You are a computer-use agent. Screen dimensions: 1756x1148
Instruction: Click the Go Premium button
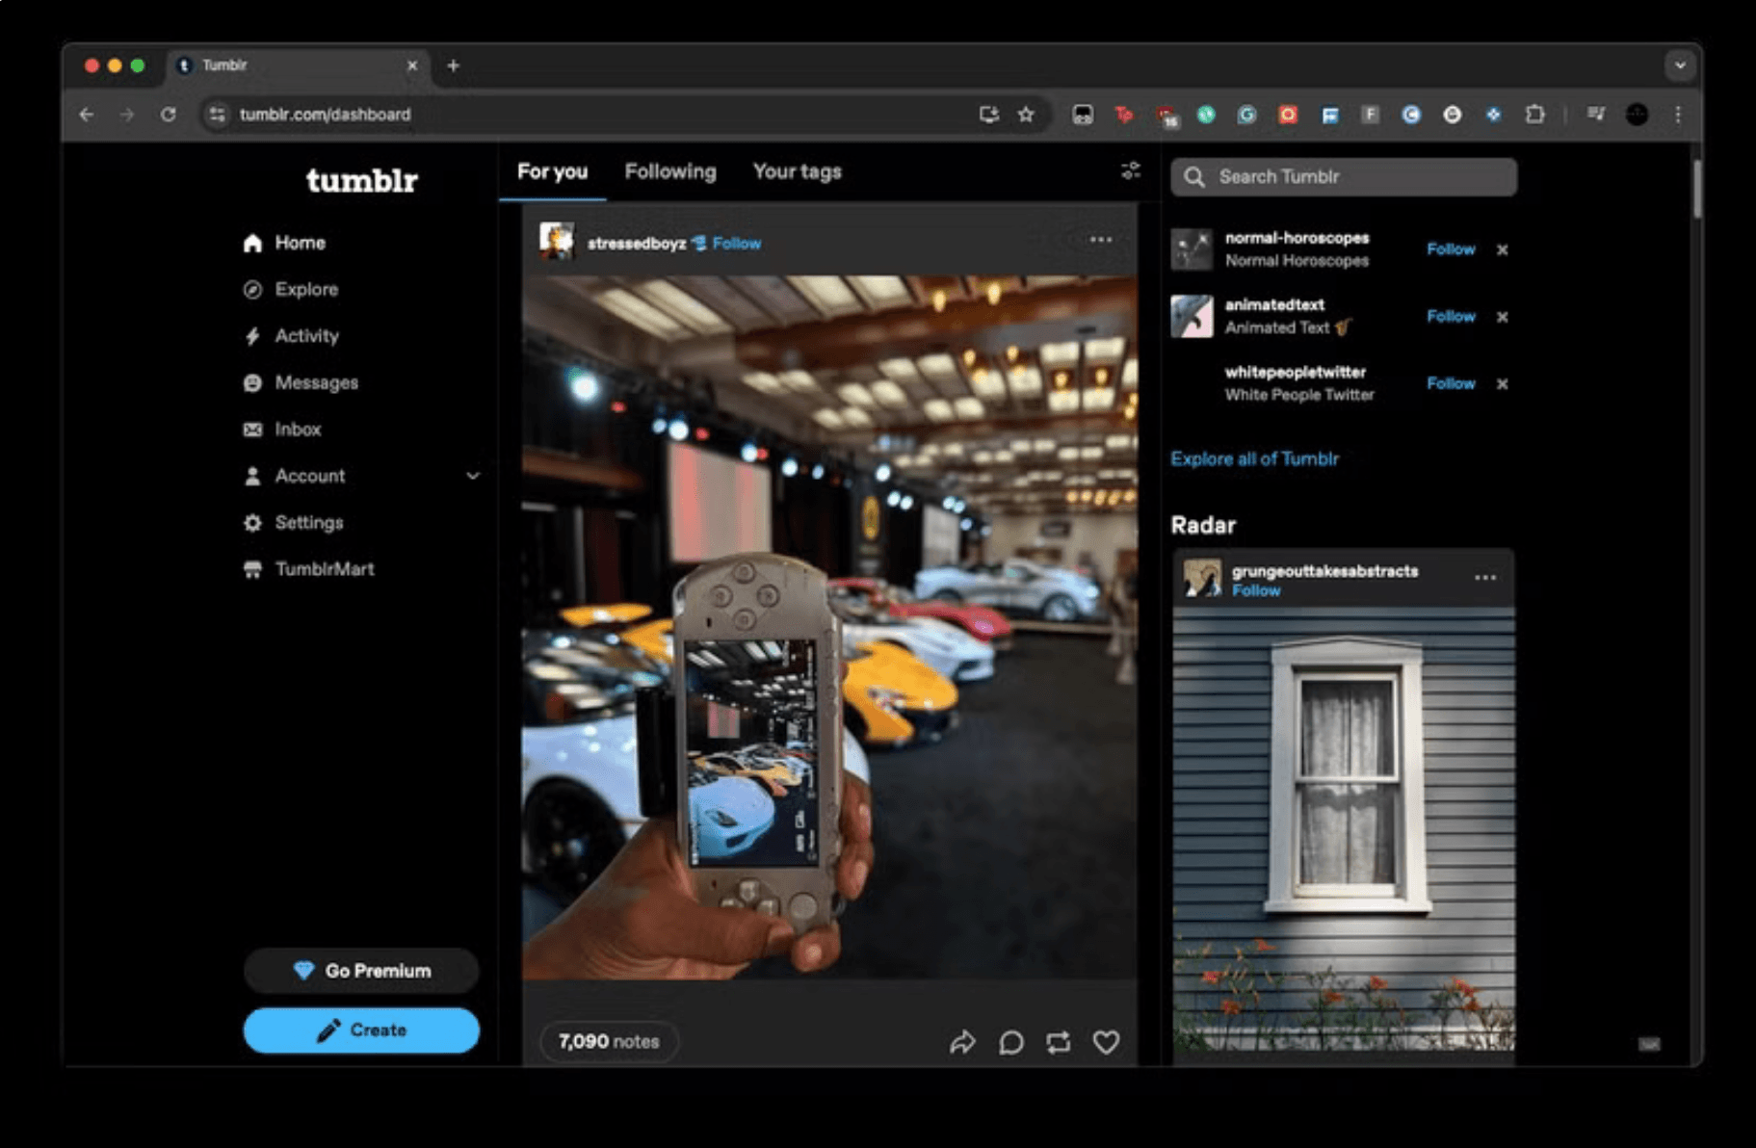pyautogui.click(x=361, y=971)
